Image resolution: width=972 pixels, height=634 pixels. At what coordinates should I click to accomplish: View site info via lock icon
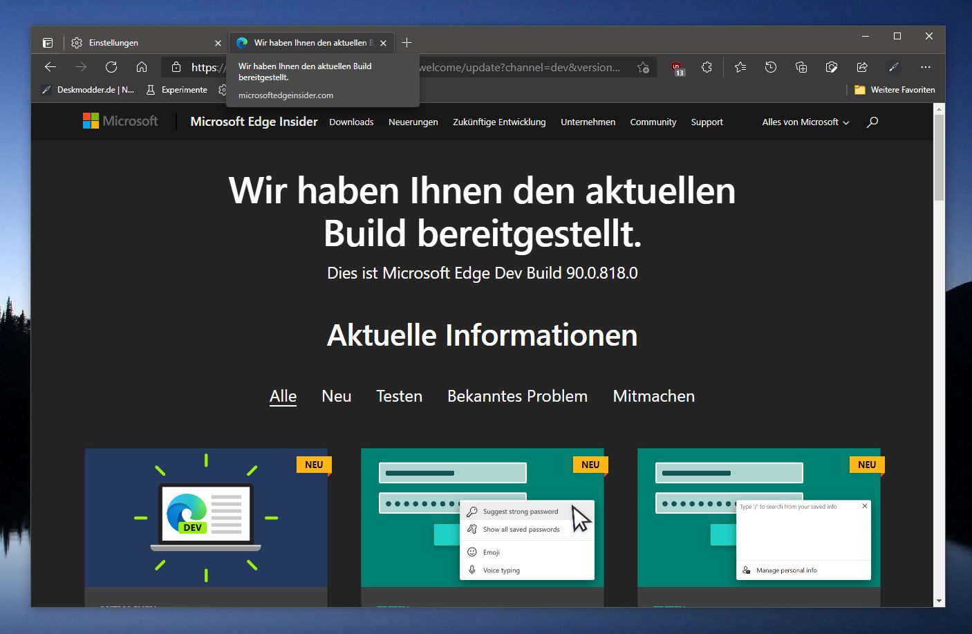click(176, 67)
